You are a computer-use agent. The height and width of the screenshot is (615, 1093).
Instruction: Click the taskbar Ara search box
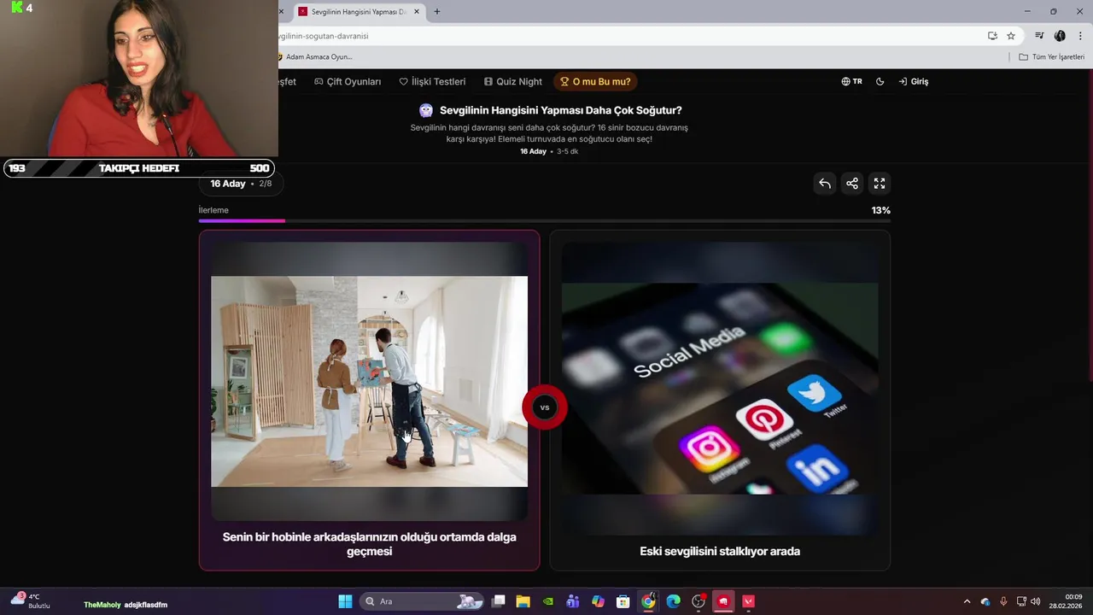[424, 601]
